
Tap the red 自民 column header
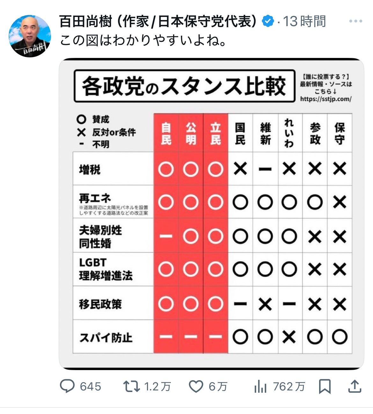tap(166, 133)
